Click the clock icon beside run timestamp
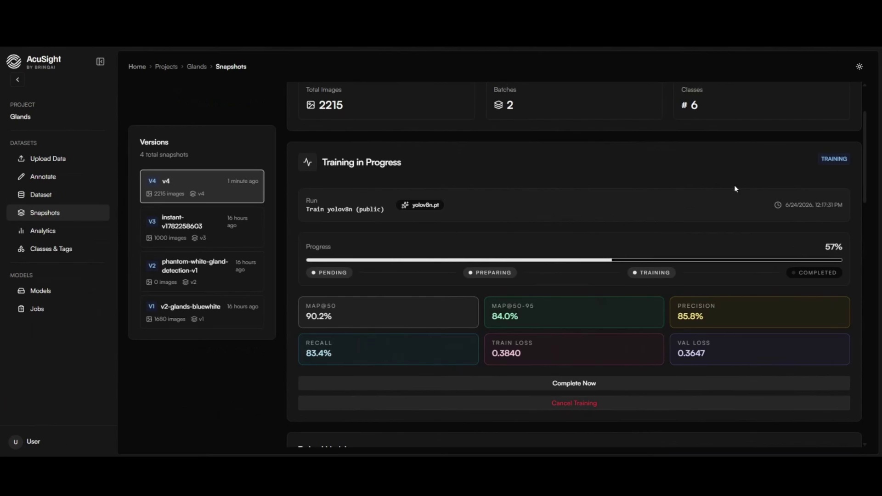The image size is (882, 496). click(778, 205)
